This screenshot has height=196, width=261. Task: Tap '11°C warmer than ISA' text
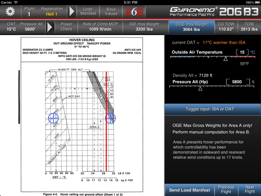click(x=224, y=42)
